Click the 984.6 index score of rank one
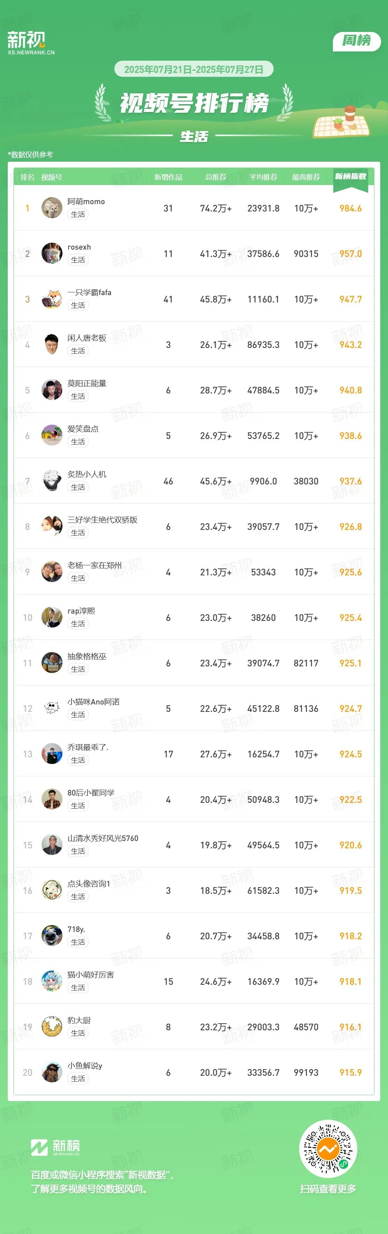The image size is (388, 1234). [x=351, y=208]
